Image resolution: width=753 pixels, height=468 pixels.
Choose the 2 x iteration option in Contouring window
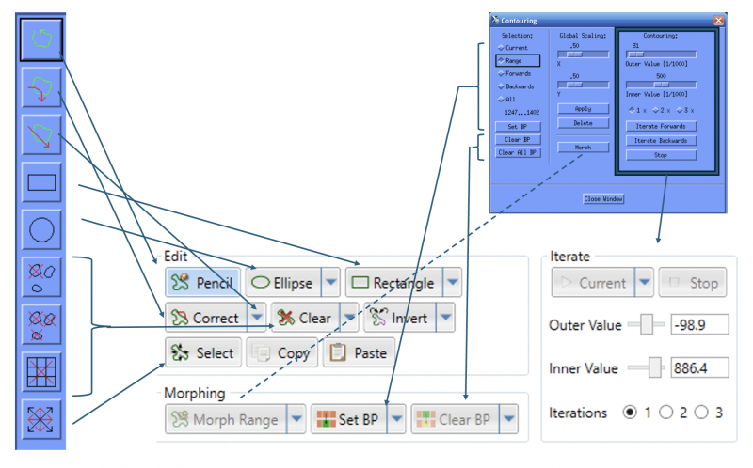[662, 110]
